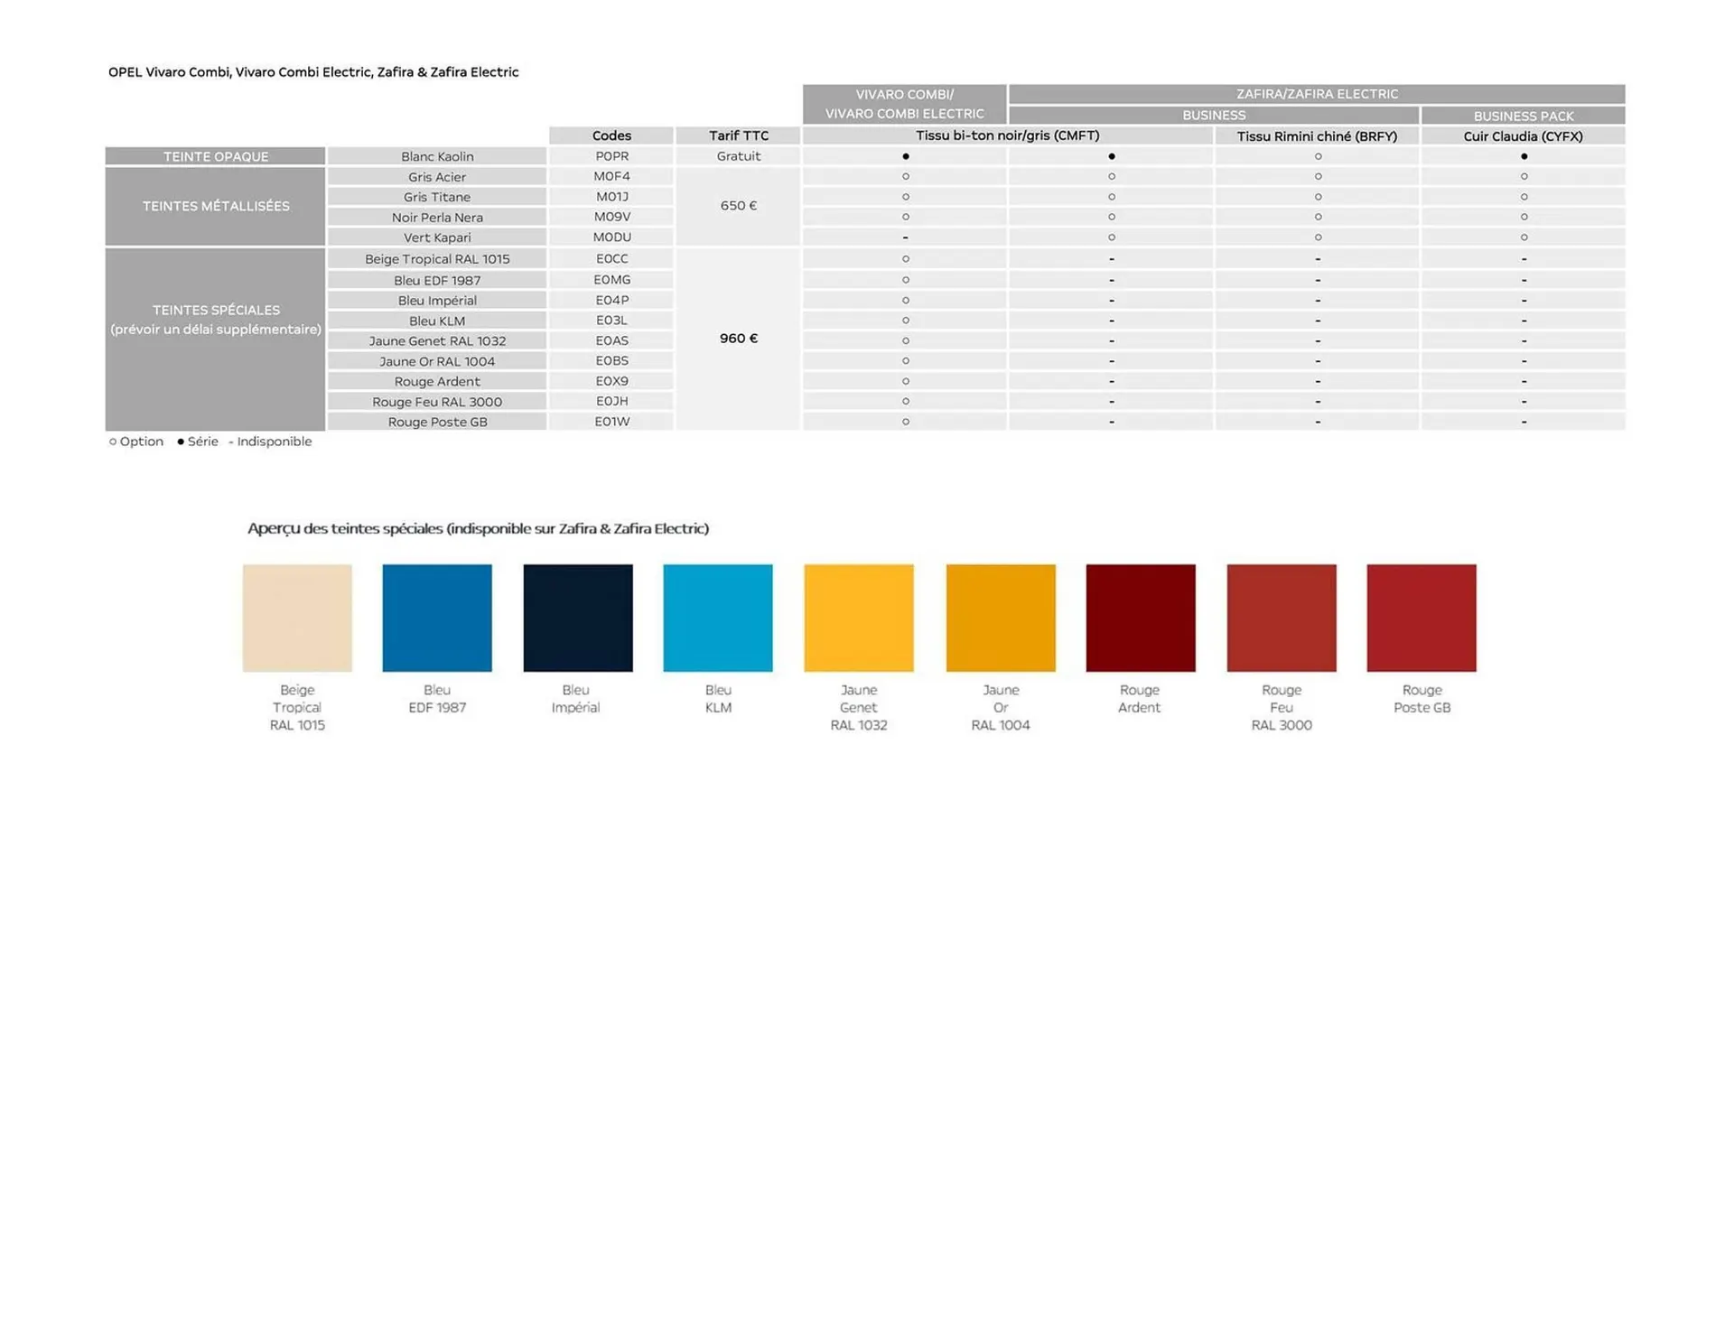Toggle the Série dot for Blanc Kaolin under CMFT
Screen dimensions: 1734x1340
click(x=904, y=155)
